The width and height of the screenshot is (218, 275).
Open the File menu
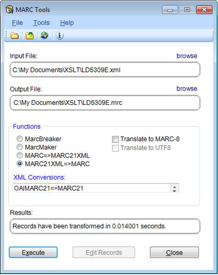(17, 23)
